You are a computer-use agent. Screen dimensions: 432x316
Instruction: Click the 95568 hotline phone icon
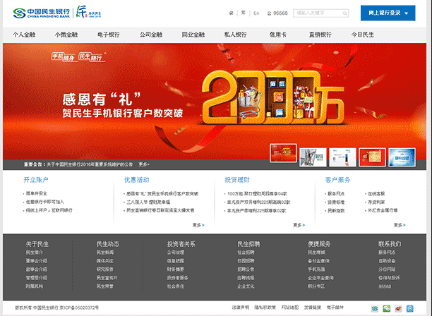tap(269, 13)
